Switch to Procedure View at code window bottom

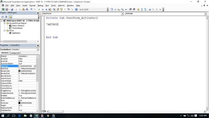point(42,111)
